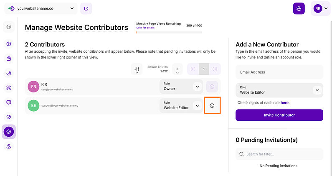Open the column filter sliders control
This screenshot has height=176, width=332.
tap(137, 69)
